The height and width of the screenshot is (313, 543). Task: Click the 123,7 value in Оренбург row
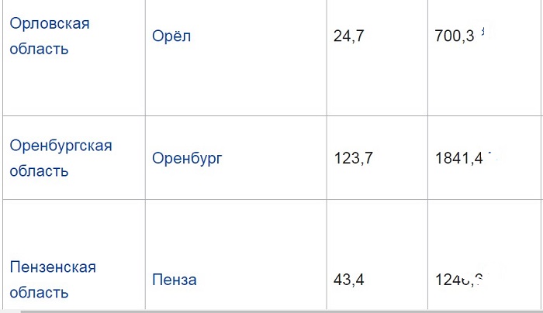[352, 158]
